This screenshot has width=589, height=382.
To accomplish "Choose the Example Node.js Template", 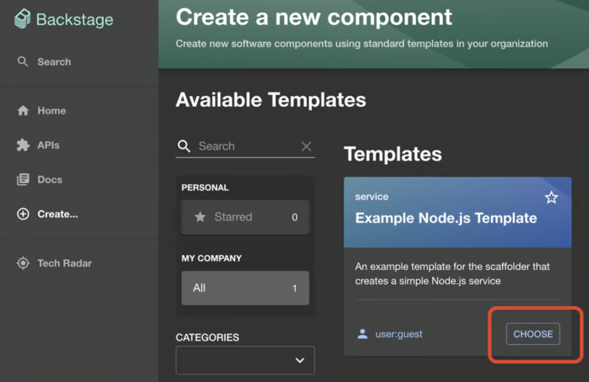I will coord(533,334).
